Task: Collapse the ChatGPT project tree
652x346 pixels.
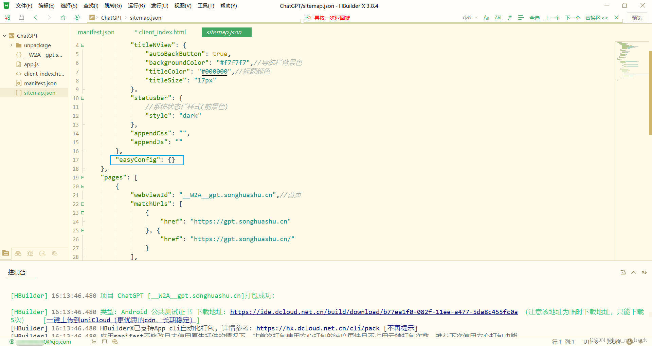Action: point(4,36)
